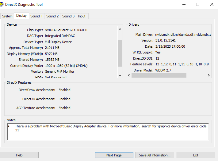Select the Display tab
Image resolution: width=218 pixels, height=161 pixels.
pos(21,16)
